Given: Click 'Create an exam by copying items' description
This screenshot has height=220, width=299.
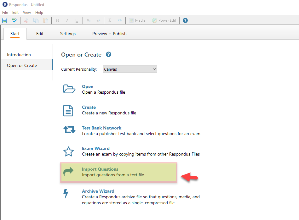Looking at the screenshot, I should point(141,154).
